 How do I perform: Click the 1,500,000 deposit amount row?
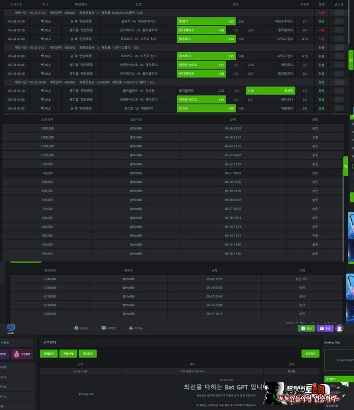pyautogui.click(x=173, y=146)
